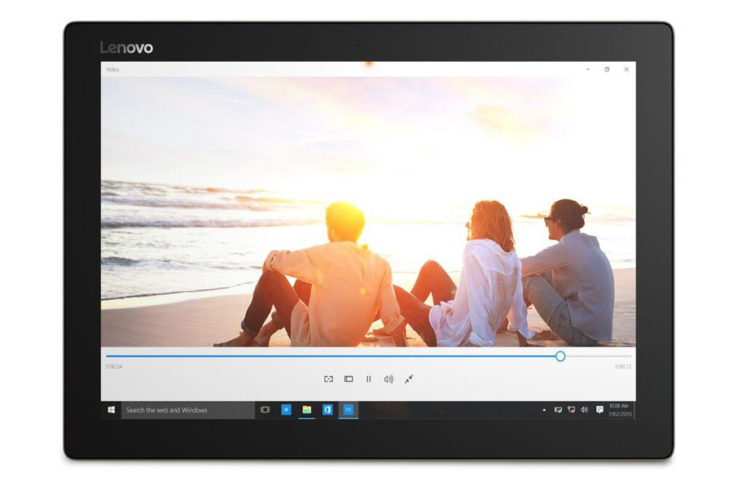Screen dimensions: 733x488
Task: Click the taskbar clock showing 10:08 AM
Action: 620,410
